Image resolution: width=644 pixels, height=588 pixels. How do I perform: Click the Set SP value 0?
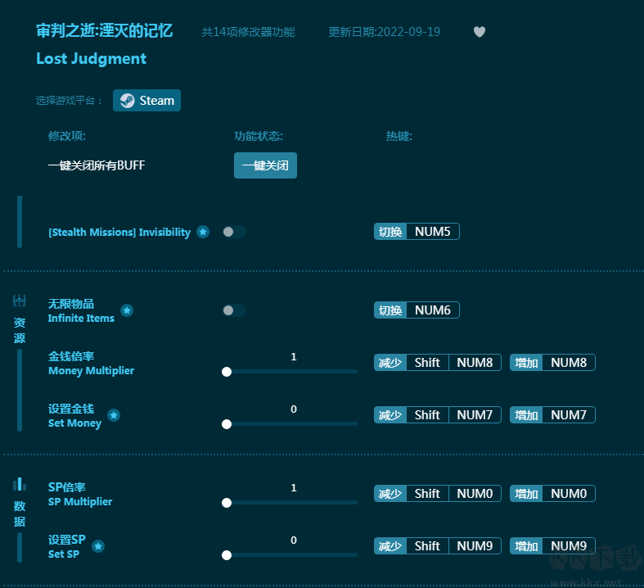pos(294,540)
